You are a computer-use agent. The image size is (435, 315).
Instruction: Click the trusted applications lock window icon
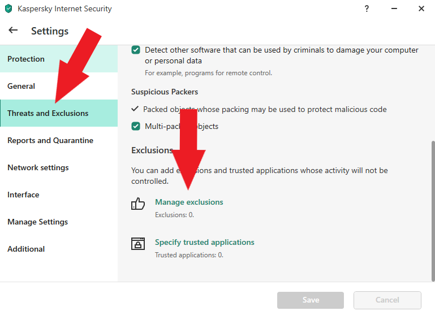click(x=138, y=244)
